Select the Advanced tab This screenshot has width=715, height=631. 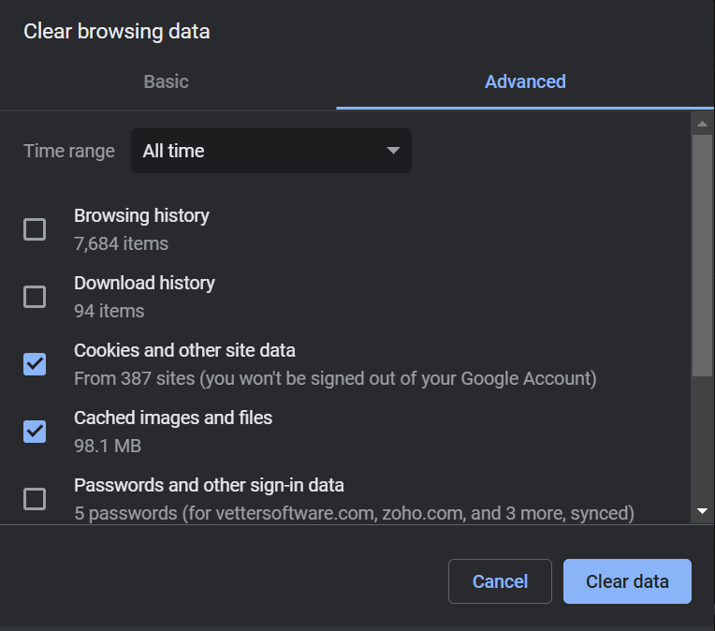525,81
